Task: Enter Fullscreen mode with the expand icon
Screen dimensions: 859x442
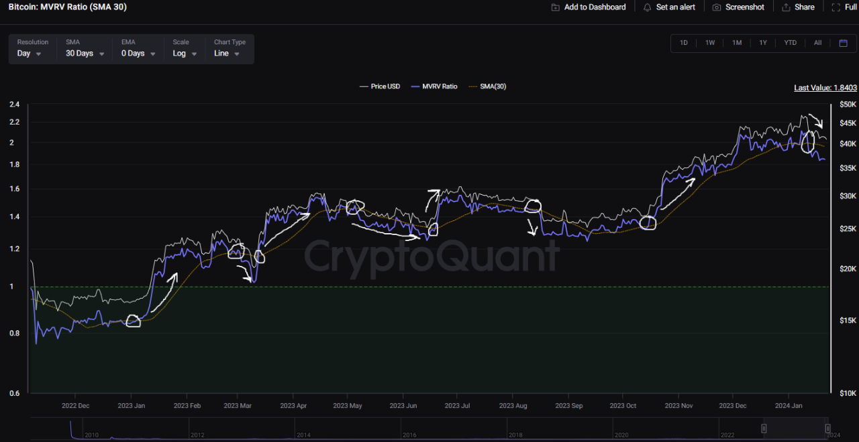Action: [835, 7]
